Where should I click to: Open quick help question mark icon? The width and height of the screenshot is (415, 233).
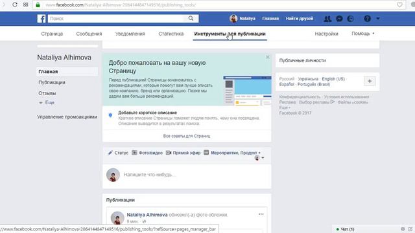[367, 19]
